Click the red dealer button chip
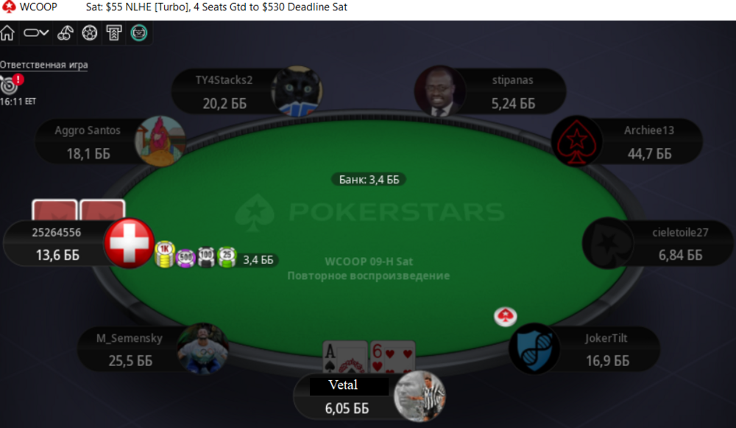The image size is (736, 428). [505, 317]
